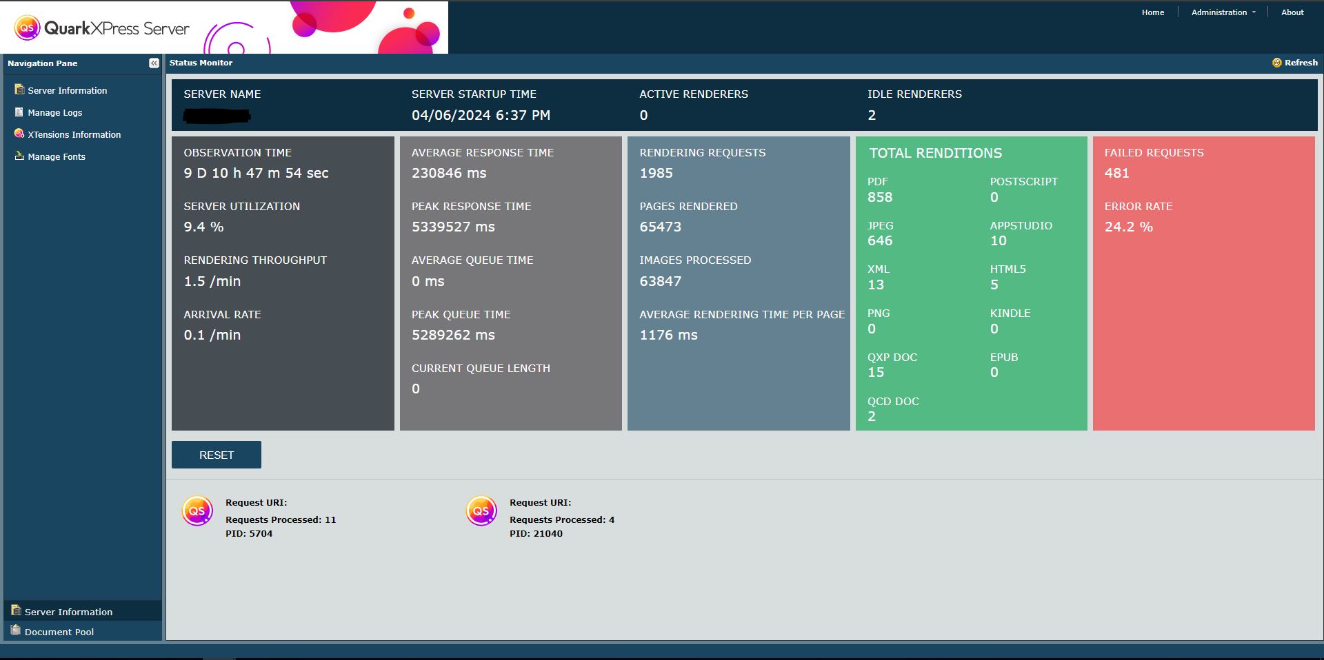Click renderer icon for PID 5704
Screen dimensions: 1324x660
197,511
